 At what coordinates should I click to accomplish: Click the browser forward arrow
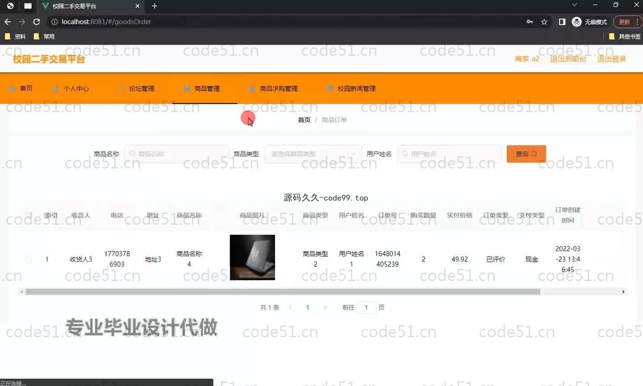tap(22, 21)
